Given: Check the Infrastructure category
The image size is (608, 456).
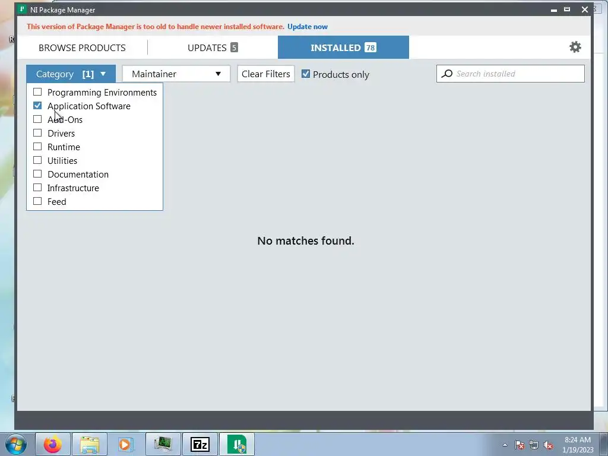Looking at the screenshot, I should [x=37, y=187].
